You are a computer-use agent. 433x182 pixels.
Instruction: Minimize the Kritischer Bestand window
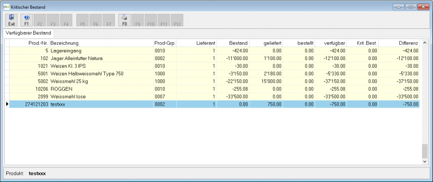point(398,7)
